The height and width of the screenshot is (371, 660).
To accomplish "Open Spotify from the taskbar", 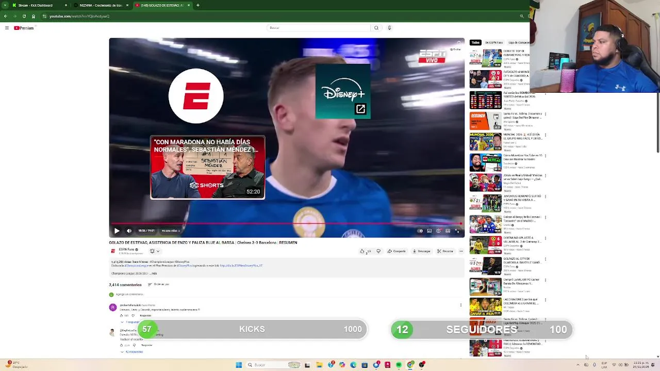I will click(399, 365).
